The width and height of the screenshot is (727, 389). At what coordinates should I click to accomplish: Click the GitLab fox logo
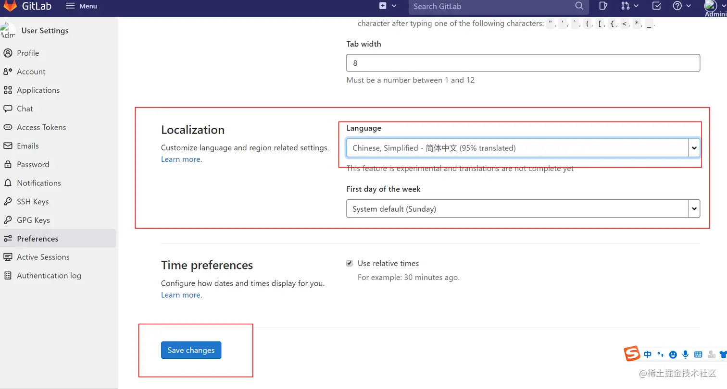(10, 6)
